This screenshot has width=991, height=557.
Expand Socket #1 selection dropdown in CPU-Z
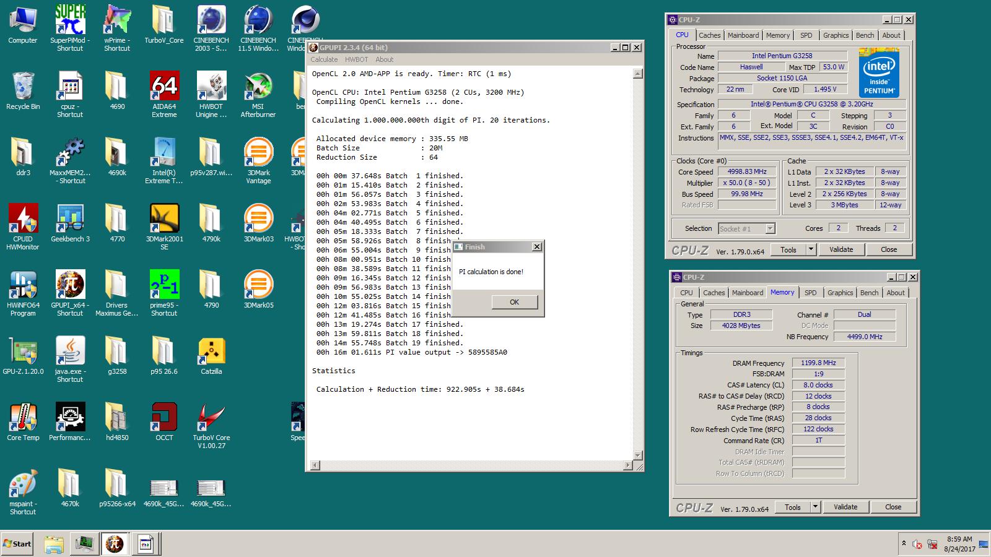pyautogui.click(x=770, y=229)
